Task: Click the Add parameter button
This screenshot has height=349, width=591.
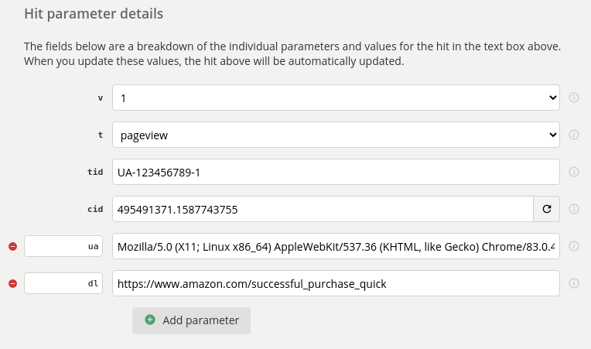Action: pyautogui.click(x=191, y=320)
